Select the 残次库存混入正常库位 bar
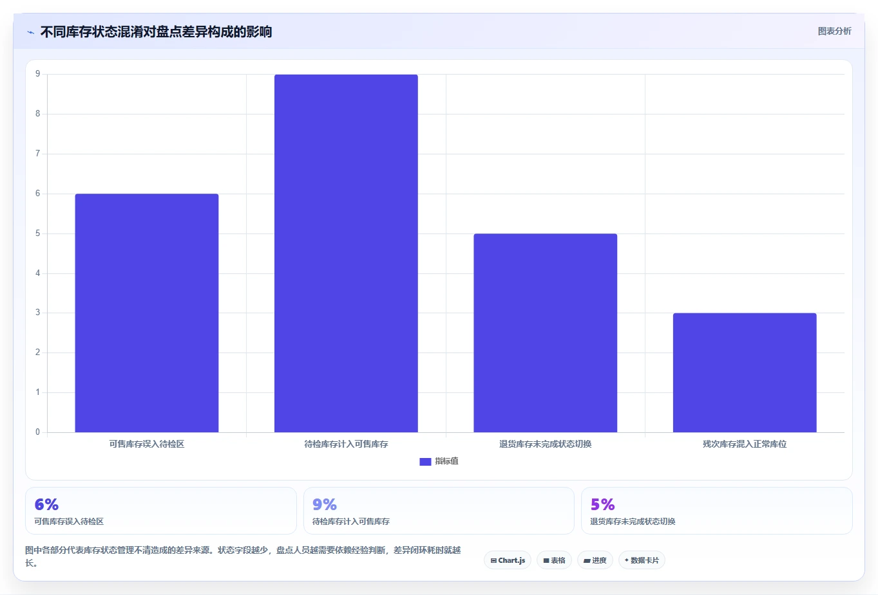Viewport: 878px width, 595px height. pyautogui.click(x=745, y=373)
